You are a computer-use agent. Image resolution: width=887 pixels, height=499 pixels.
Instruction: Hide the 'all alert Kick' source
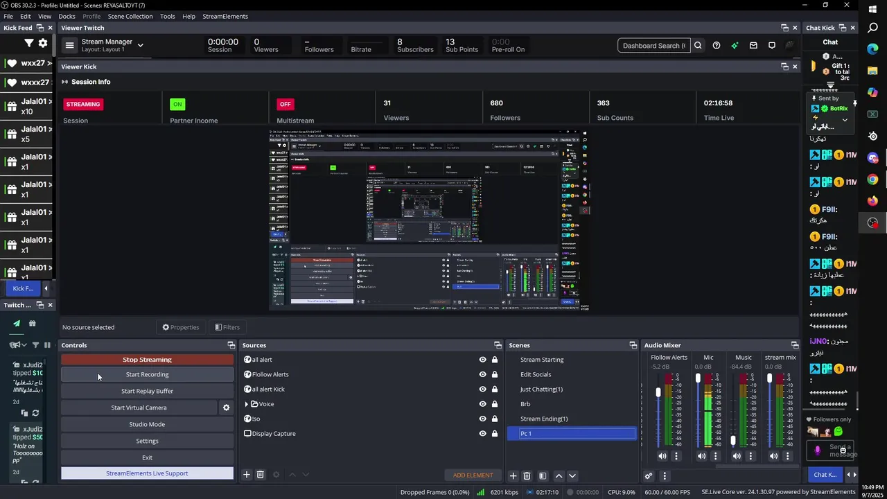[x=482, y=389]
